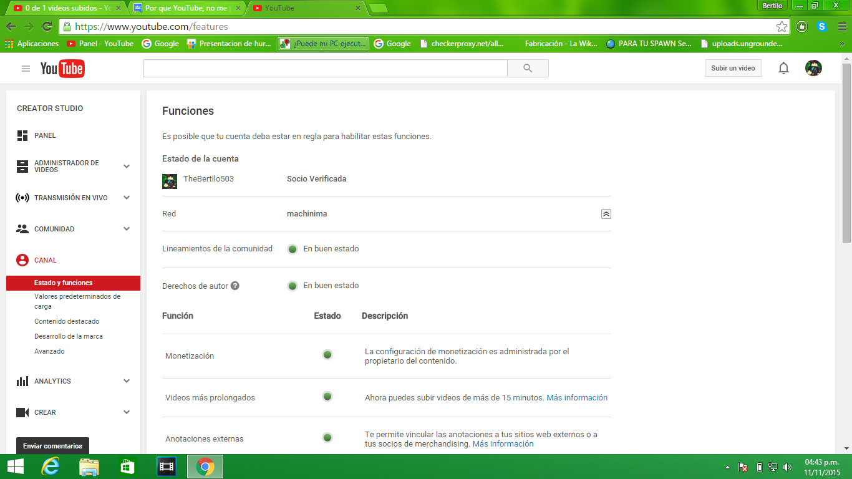Open Contenido destacado in the sidebar
This screenshot has height=479, width=852.
(67, 322)
